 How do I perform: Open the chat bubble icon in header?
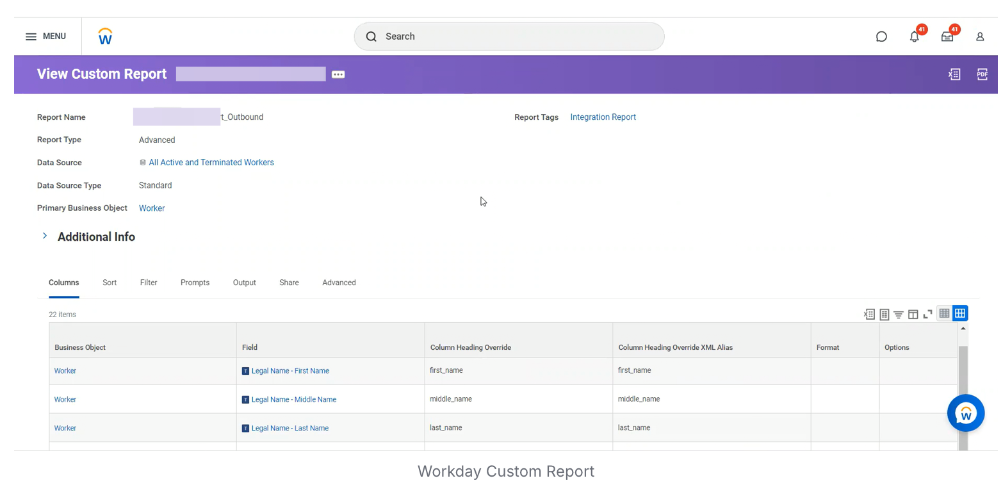pos(881,37)
